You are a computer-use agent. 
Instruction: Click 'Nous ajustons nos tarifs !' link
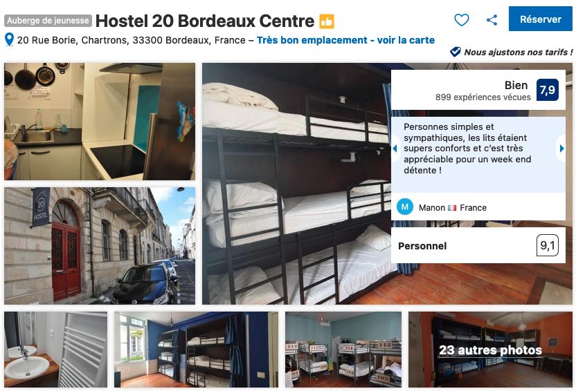pos(518,52)
